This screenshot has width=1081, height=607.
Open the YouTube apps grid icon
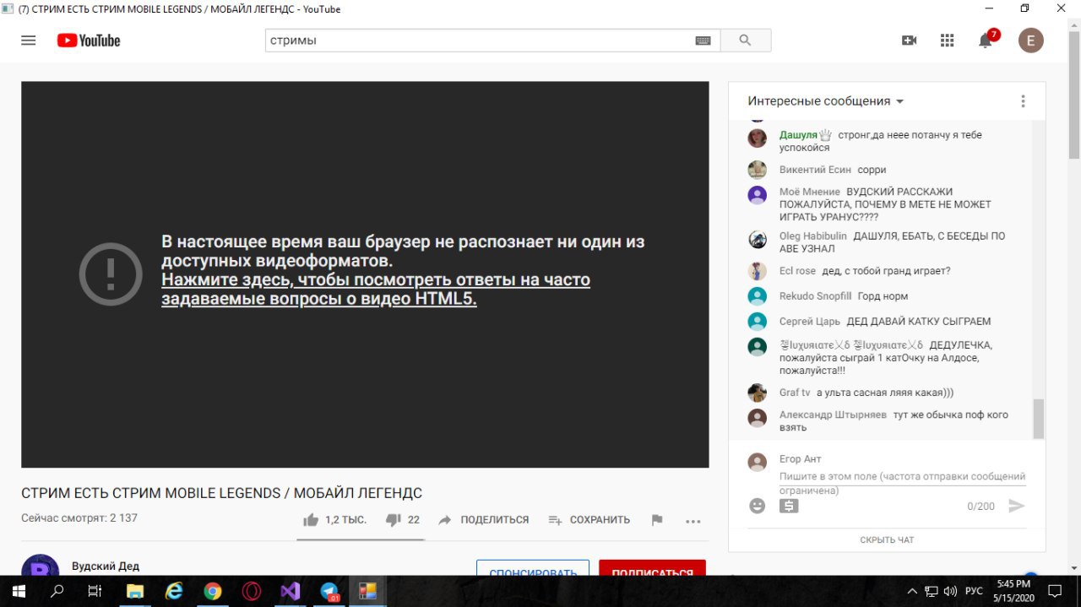coord(947,41)
